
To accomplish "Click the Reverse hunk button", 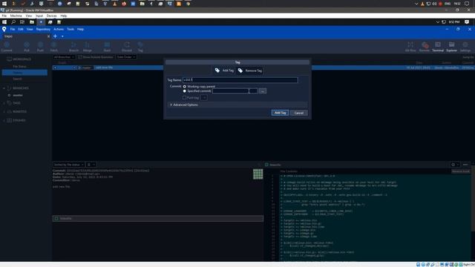I will pos(460,171).
